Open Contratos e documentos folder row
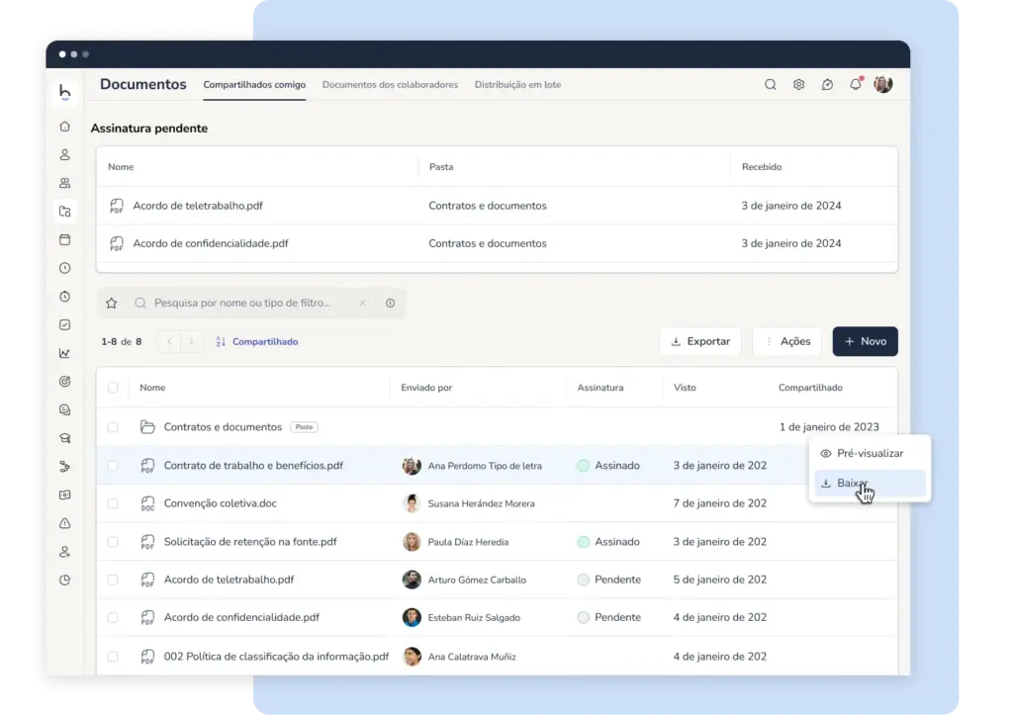This screenshot has height=716, width=1013. [223, 427]
